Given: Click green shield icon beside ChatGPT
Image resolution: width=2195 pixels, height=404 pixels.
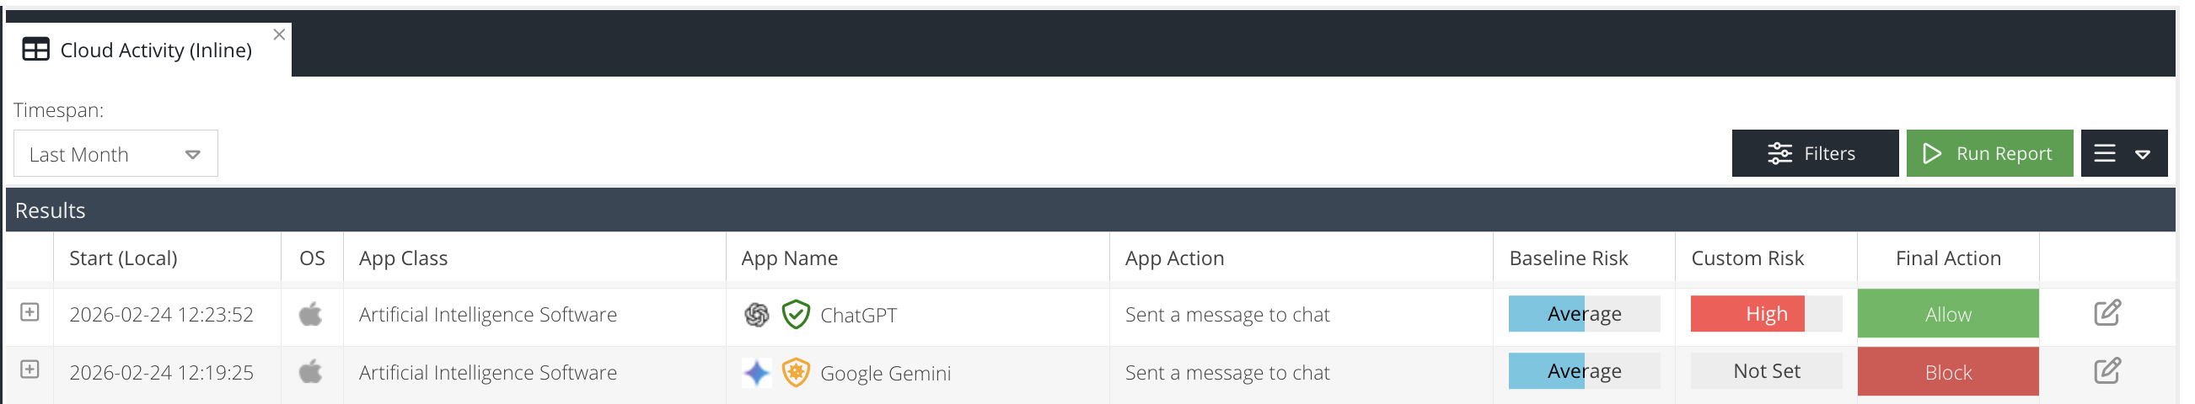Looking at the screenshot, I should [795, 315].
